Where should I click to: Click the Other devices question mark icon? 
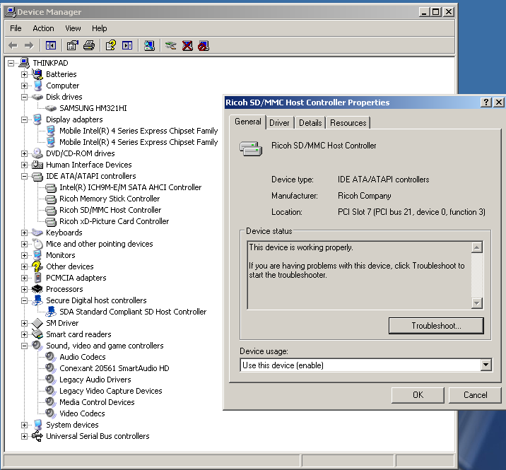(x=37, y=266)
